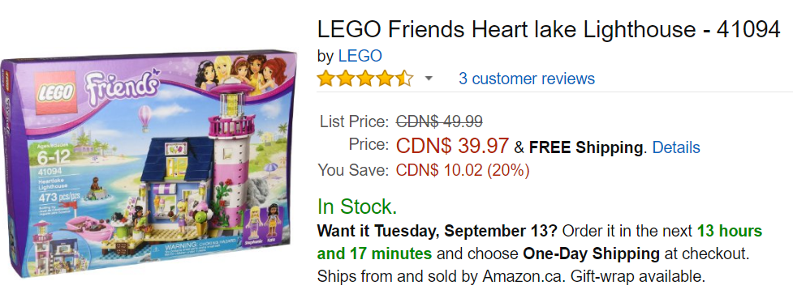
Task: Click the struck-through CDN$ 49.99 list price
Action: [439, 121]
